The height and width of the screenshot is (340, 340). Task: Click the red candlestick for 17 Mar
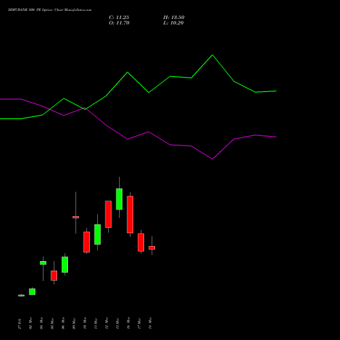(141, 242)
